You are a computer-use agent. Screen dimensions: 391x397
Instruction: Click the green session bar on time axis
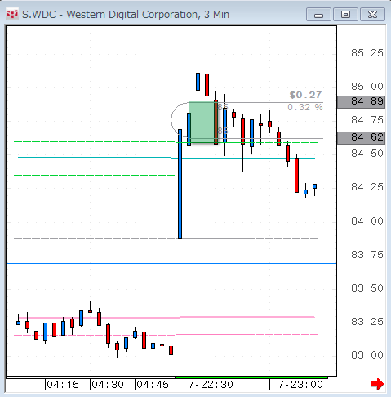(x=251, y=377)
